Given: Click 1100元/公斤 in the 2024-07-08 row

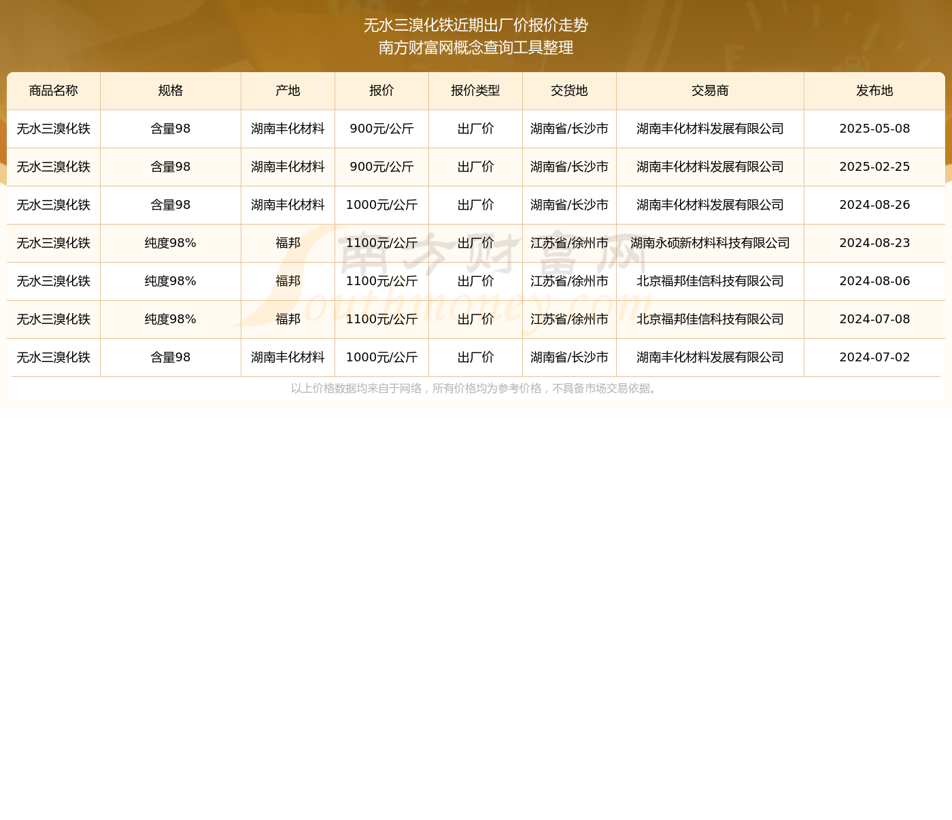Looking at the screenshot, I should pos(381,319).
